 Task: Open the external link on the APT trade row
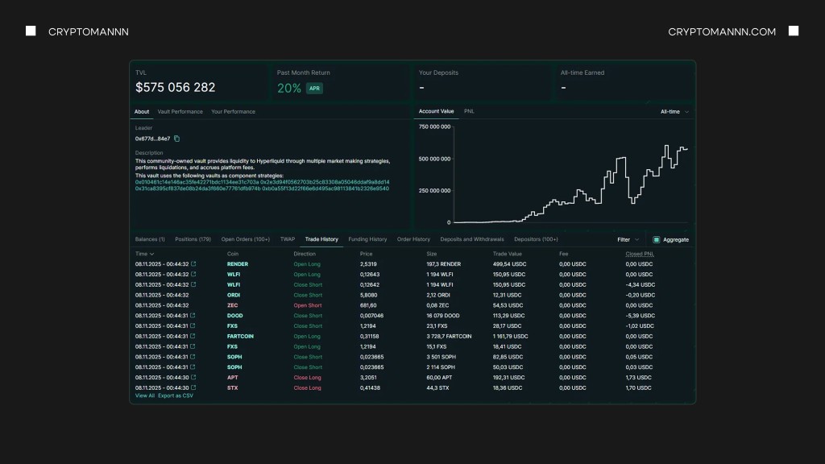(193, 377)
